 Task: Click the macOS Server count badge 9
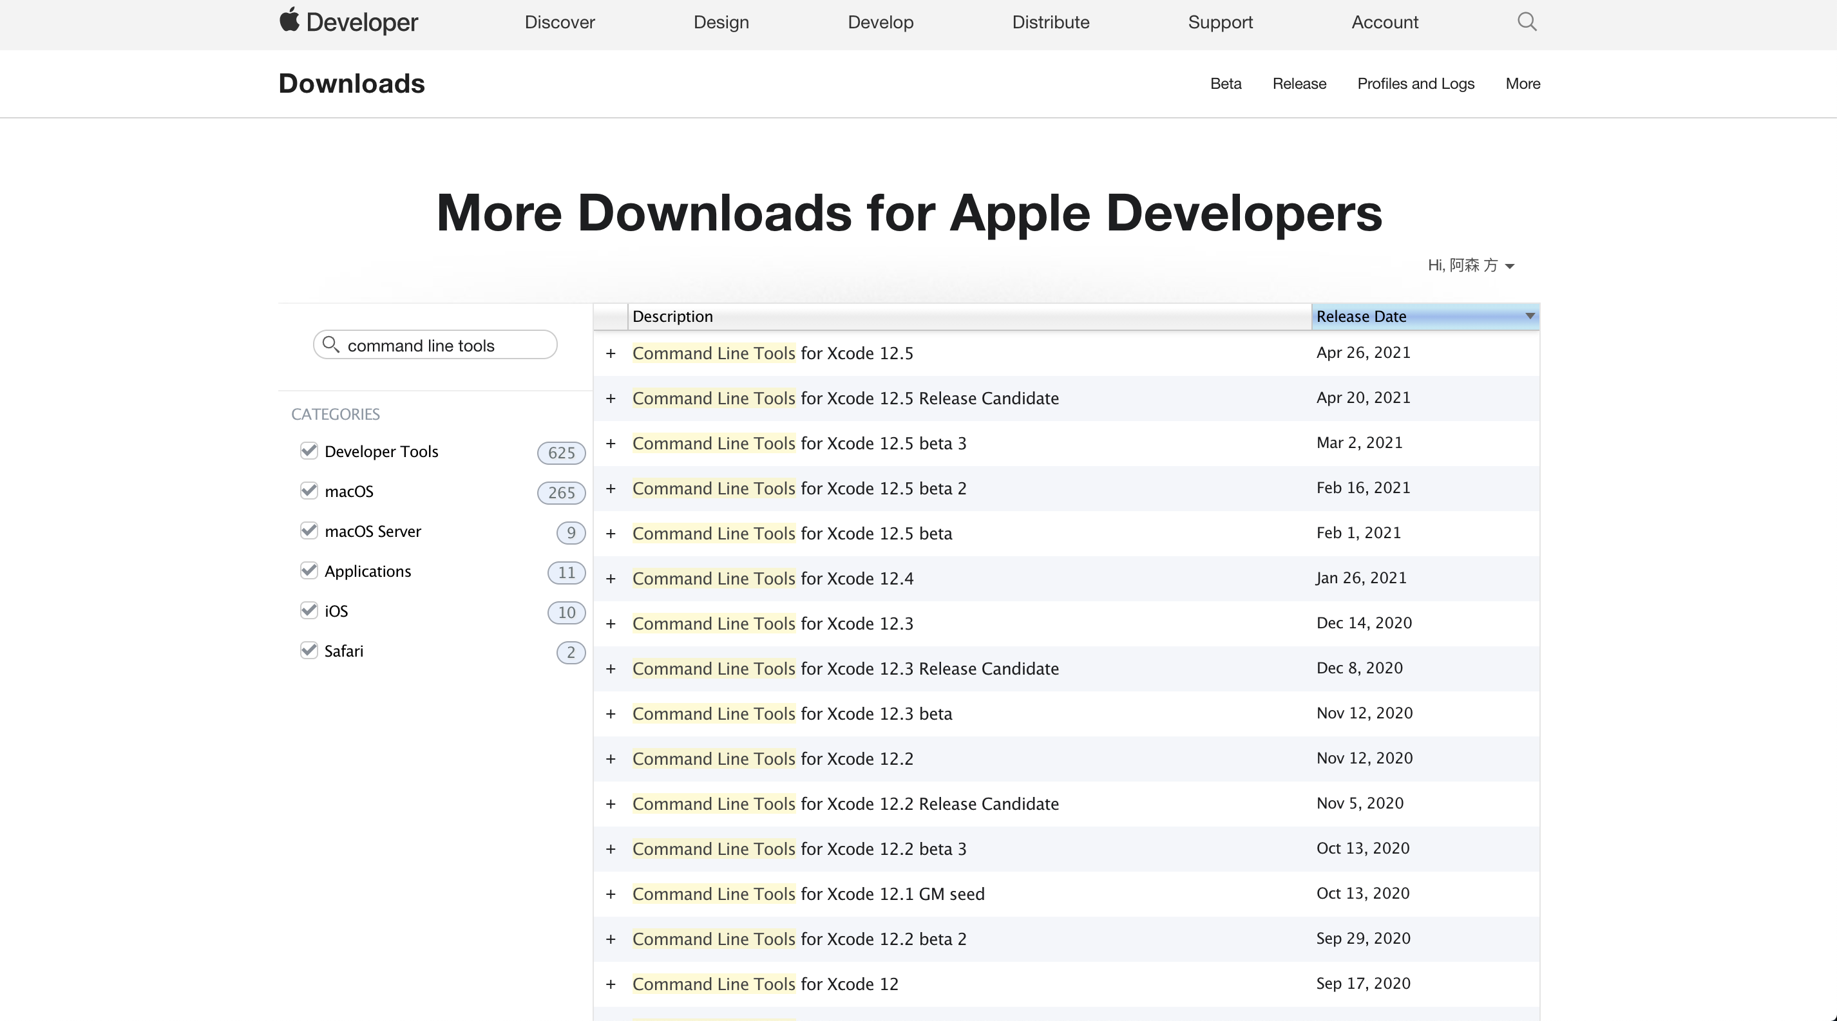coord(571,532)
